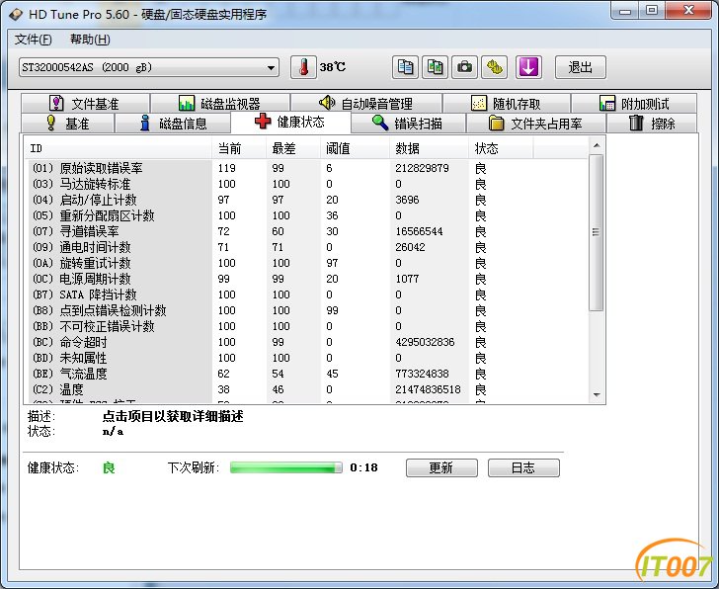719x589 pixels.
Task: Switch to the 基准 tab
Action: pyautogui.click(x=67, y=123)
